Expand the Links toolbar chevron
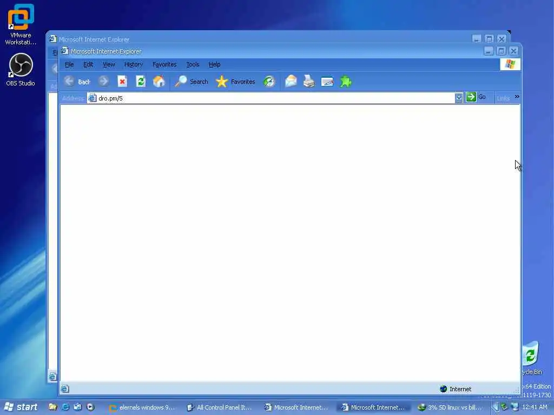 click(517, 97)
